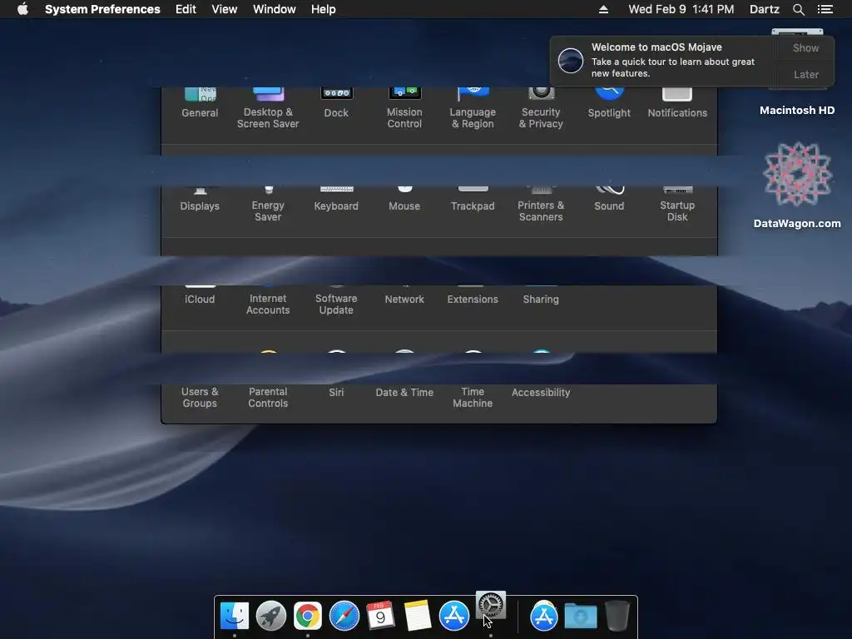Open Startup Disk preferences
Image resolution: width=852 pixels, height=639 pixels.
[x=677, y=205]
